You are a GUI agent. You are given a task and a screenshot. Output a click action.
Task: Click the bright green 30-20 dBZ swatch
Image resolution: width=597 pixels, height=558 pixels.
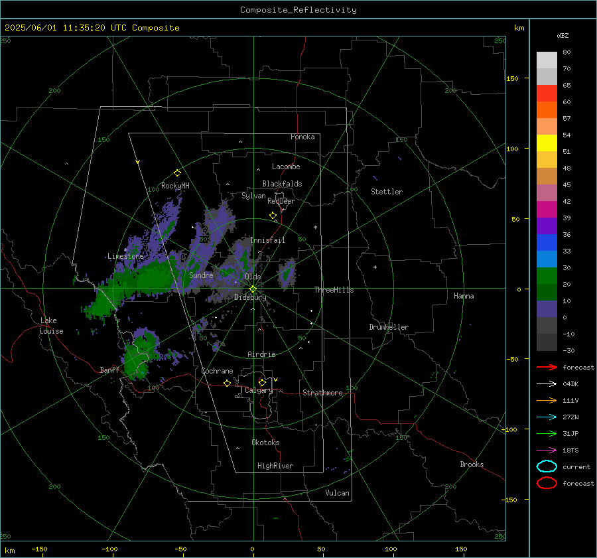(x=547, y=276)
